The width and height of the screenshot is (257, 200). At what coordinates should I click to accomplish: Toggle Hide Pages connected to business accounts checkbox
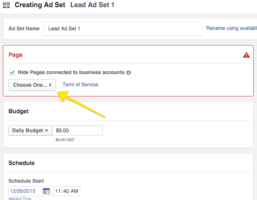click(x=12, y=72)
